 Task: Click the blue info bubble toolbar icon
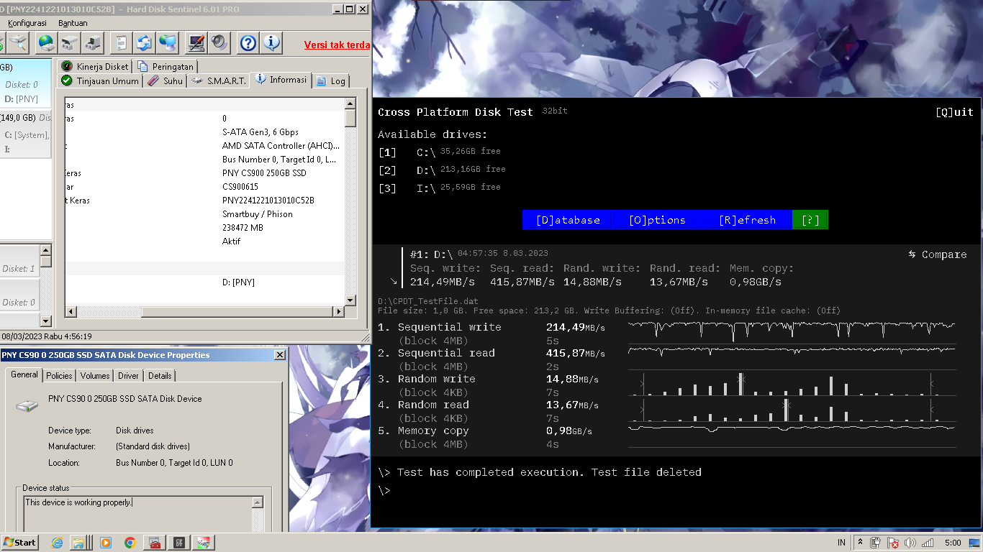click(x=271, y=43)
